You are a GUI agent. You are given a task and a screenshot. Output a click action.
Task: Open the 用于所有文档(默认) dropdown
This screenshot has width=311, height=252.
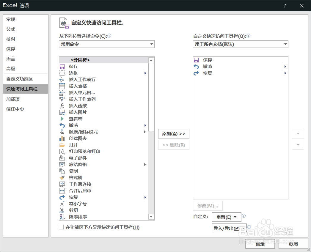point(241,44)
